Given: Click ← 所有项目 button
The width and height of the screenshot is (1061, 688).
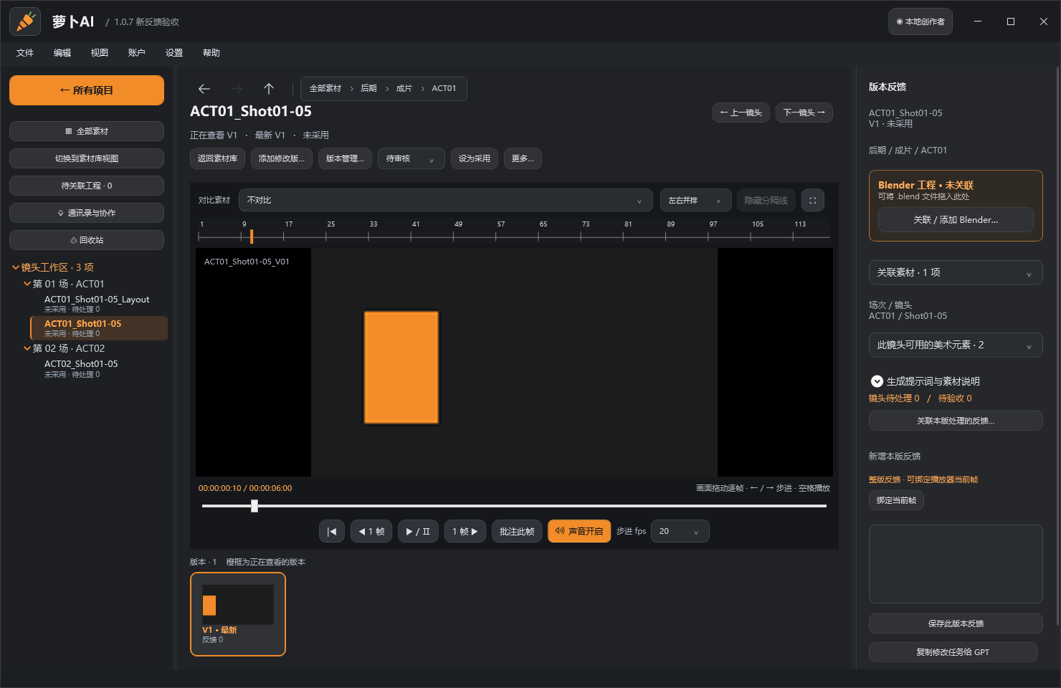Looking at the screenshot, I should [87, 90].
